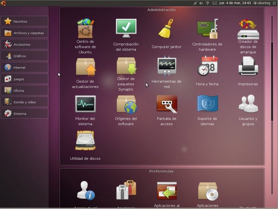278x209 pixels.
Task: Open Controladores de hardware
Action: click(x=207, y=35)
